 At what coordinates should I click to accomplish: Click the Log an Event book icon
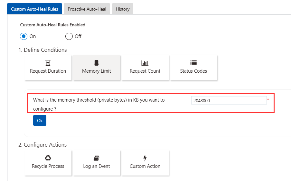coord(96,158)
